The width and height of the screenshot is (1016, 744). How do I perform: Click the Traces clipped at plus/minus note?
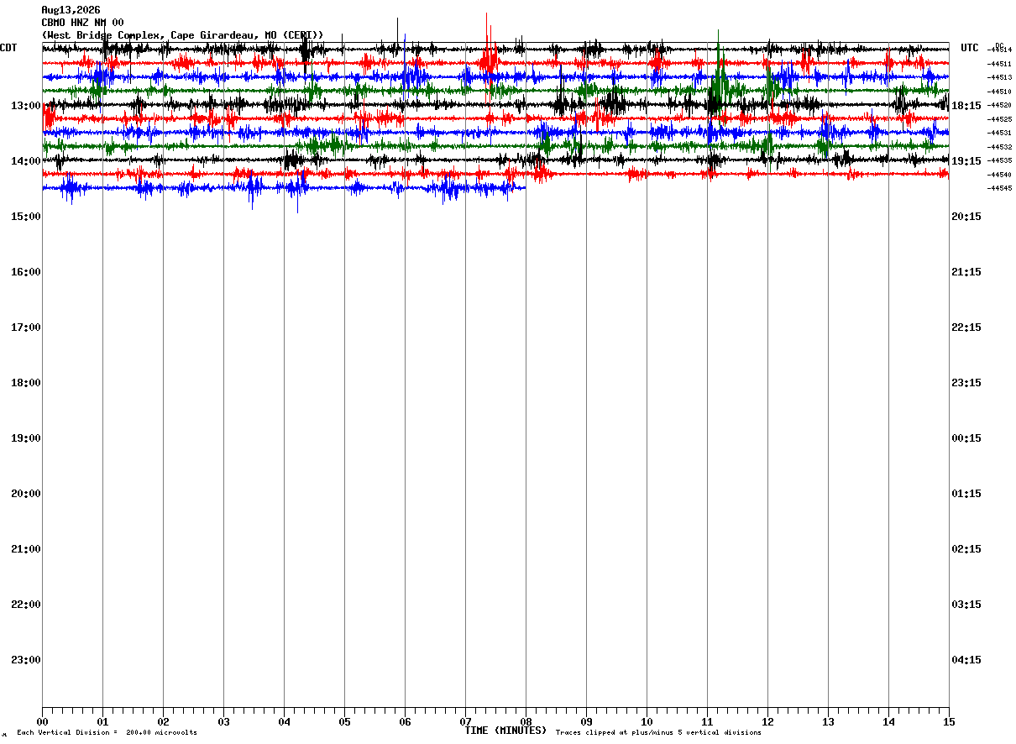(658, 733)
